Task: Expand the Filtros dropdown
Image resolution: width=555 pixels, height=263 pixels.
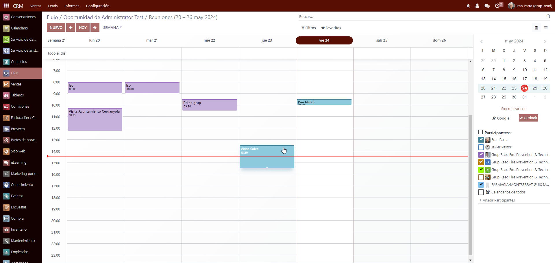Action: (x=308, y=28)
